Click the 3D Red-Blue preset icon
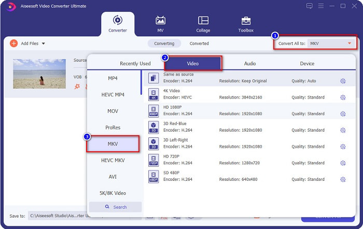363x229 pixels. click(x=153, y=126)
